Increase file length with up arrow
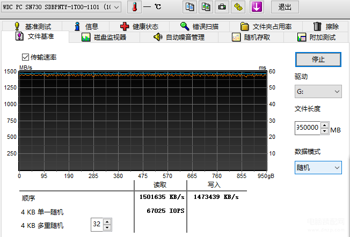This screenshot has width=350, height=237. tap(325, 125)
